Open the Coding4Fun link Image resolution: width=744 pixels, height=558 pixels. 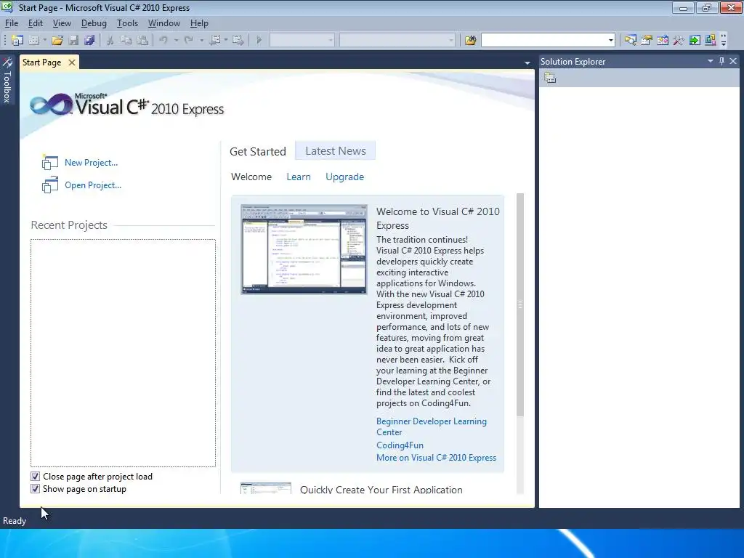coord(400,445)
